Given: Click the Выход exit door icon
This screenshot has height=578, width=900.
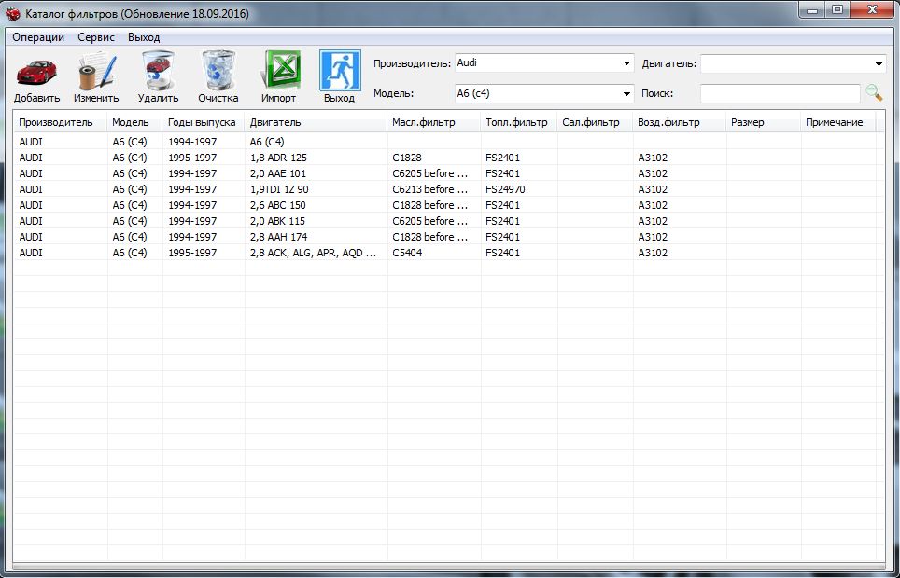Looking at the screenshot, I should click(x=340, y=71).
